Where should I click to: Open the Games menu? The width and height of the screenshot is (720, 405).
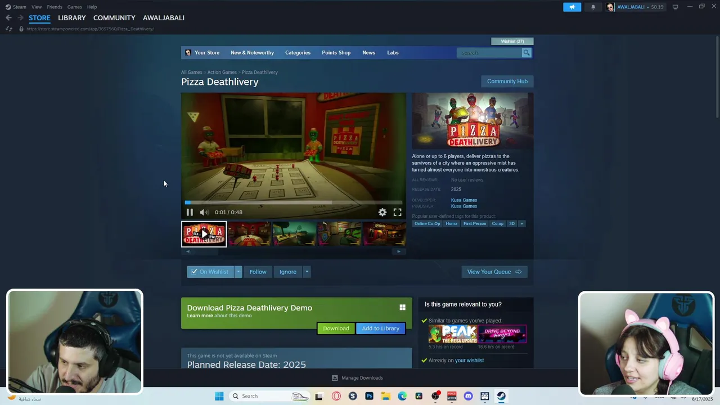[74, 7]
